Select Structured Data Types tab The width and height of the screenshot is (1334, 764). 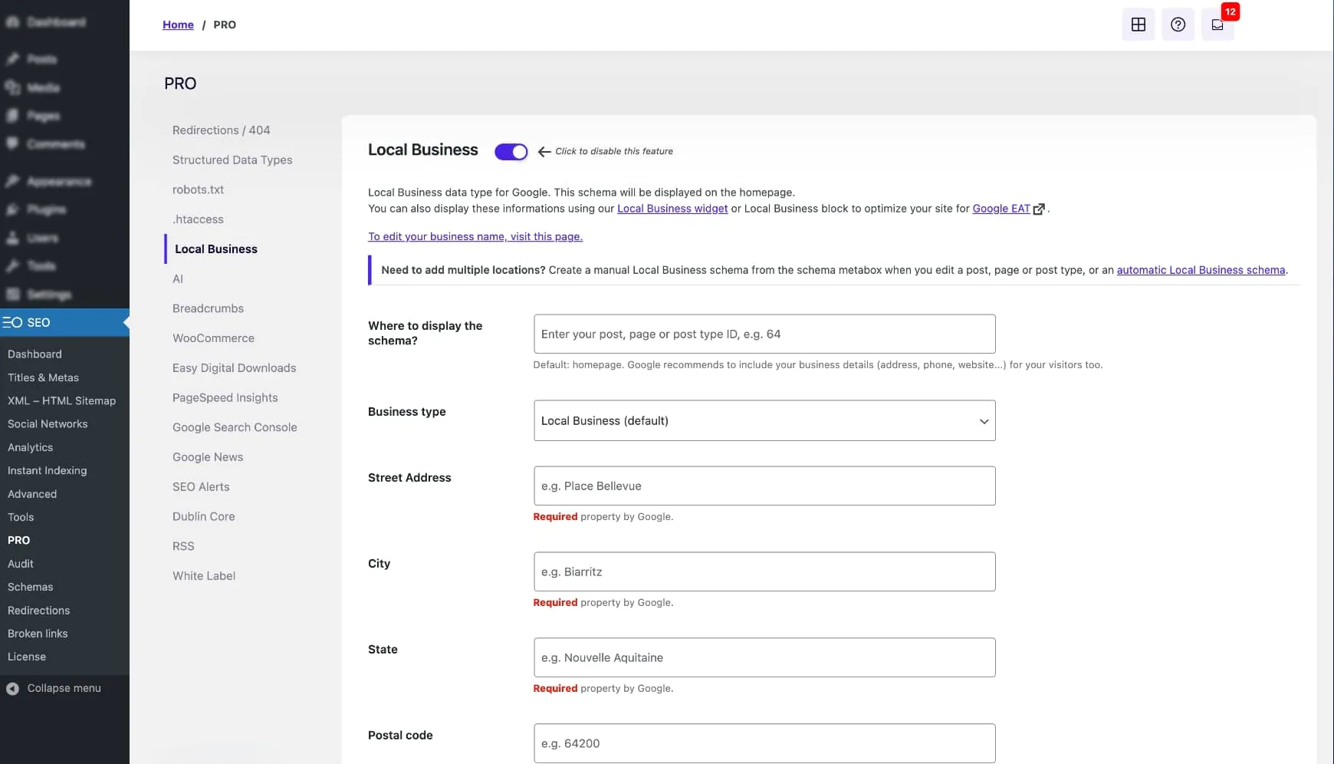coord(232,160)
